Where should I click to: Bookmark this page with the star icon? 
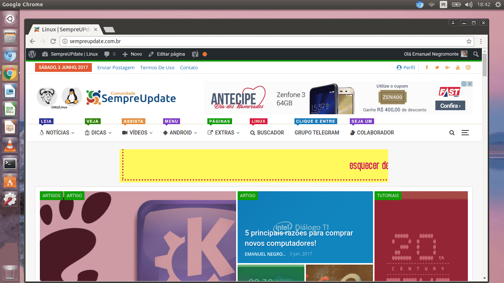point(469,41)
